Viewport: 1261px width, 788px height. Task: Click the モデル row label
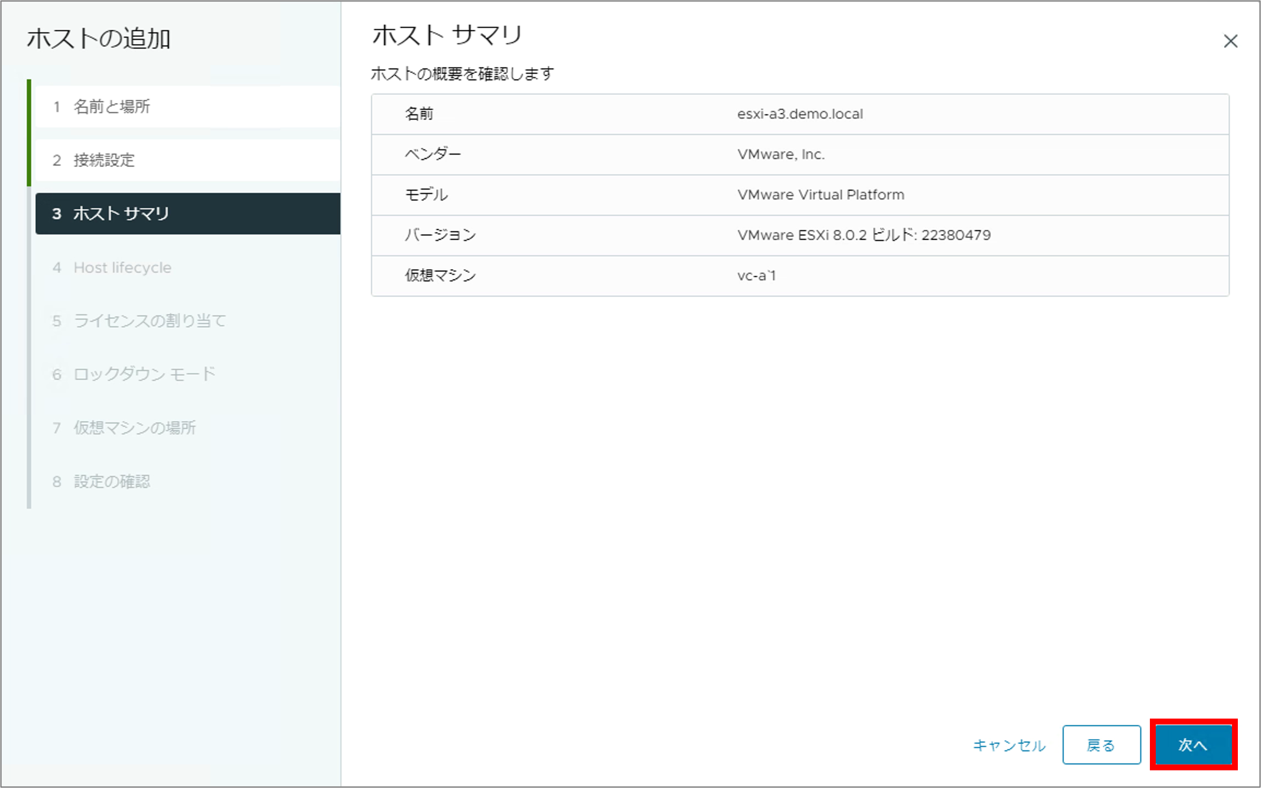[426, 194]
